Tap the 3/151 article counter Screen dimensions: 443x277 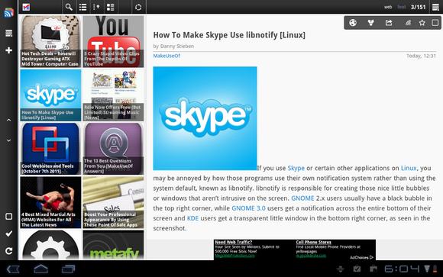[x=418, y=7]
